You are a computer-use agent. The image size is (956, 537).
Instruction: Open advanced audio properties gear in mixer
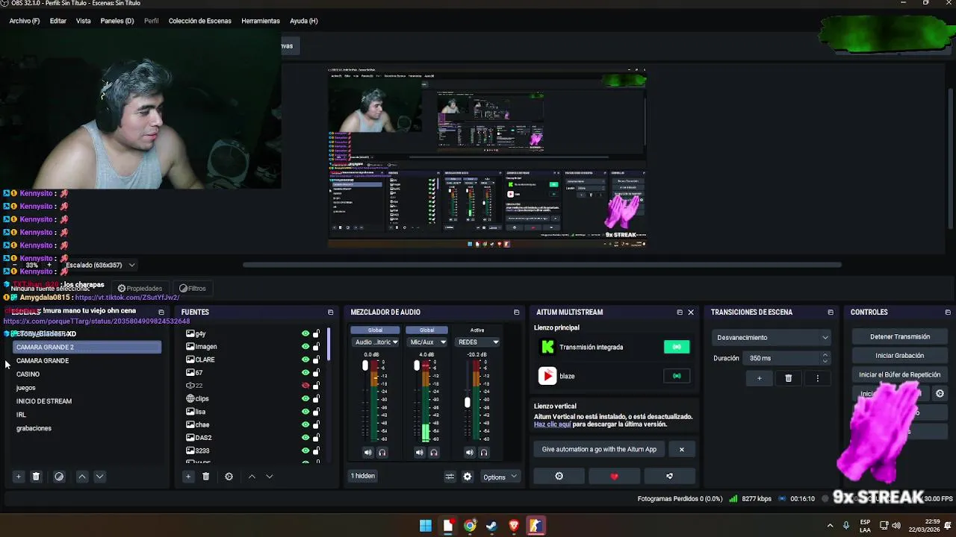468,477
